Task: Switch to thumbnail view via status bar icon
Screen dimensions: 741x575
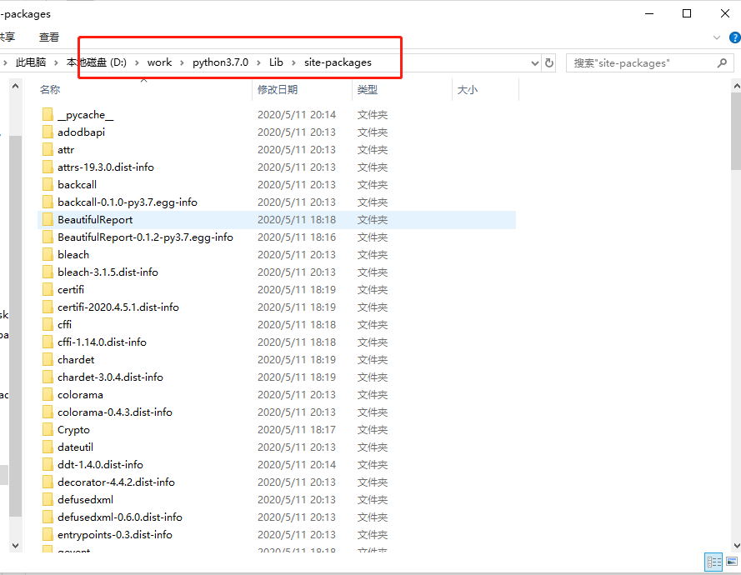Action: click(731, 562)
